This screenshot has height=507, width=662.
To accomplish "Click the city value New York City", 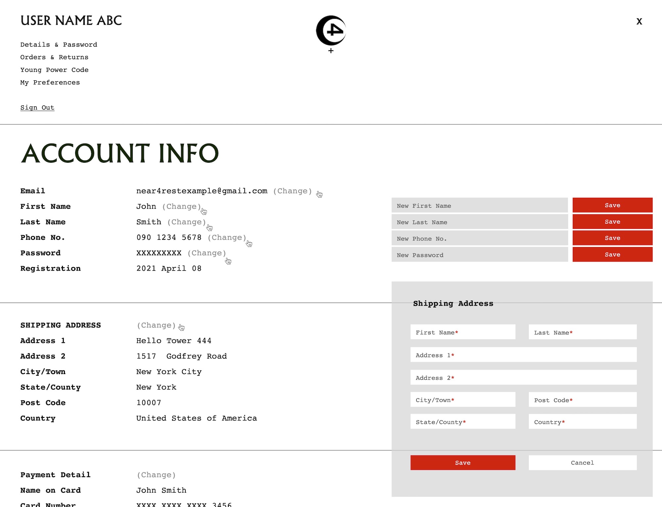I will [x=169, y=372].
